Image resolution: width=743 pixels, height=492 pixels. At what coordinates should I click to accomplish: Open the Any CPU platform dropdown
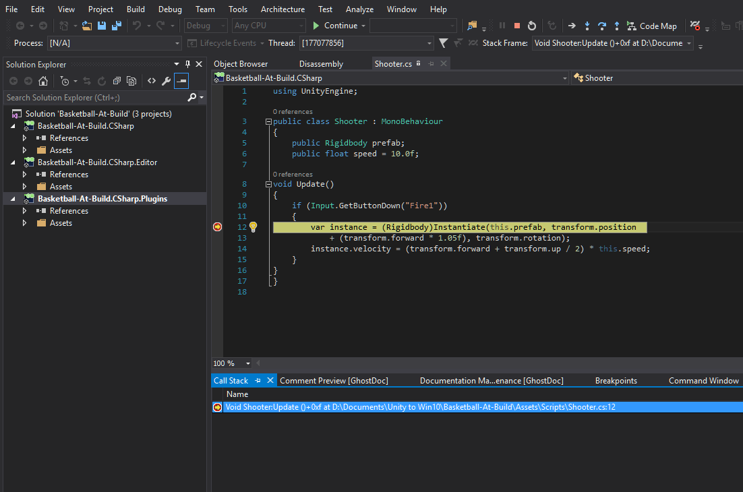pos(268,25)
